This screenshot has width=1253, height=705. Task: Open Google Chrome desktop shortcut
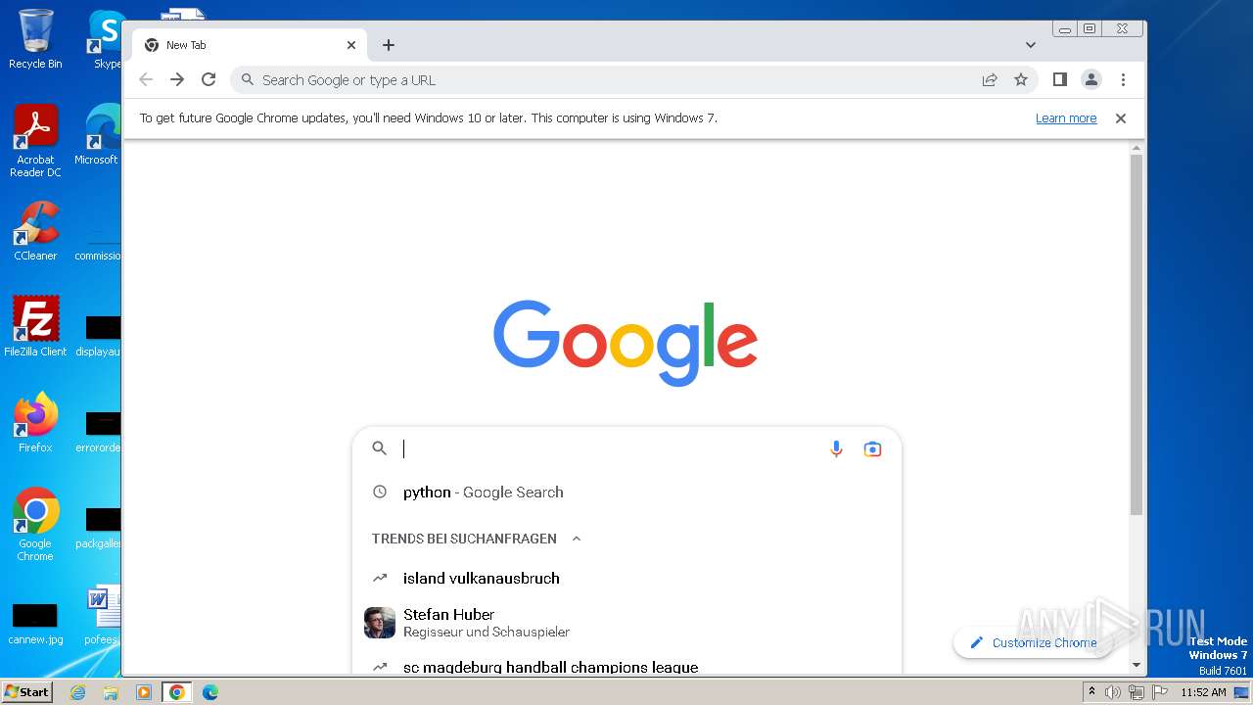tap(35, 524)
